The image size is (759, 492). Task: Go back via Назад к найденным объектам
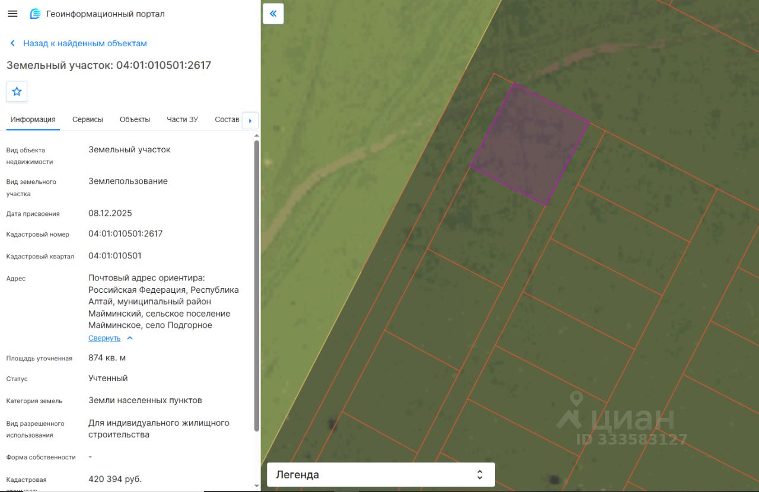point(85,43)
